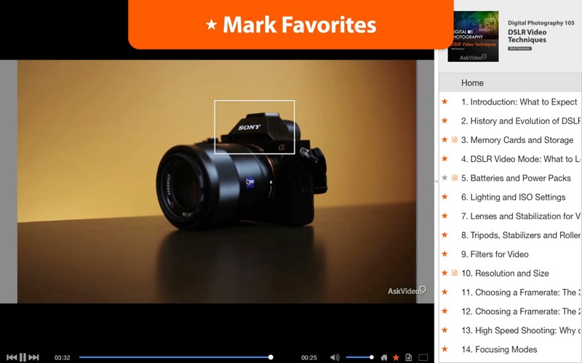582x363 pixels.
Task: Open lesson 5. Batteries and Power Packs
Action: click(x=516, y=178)
